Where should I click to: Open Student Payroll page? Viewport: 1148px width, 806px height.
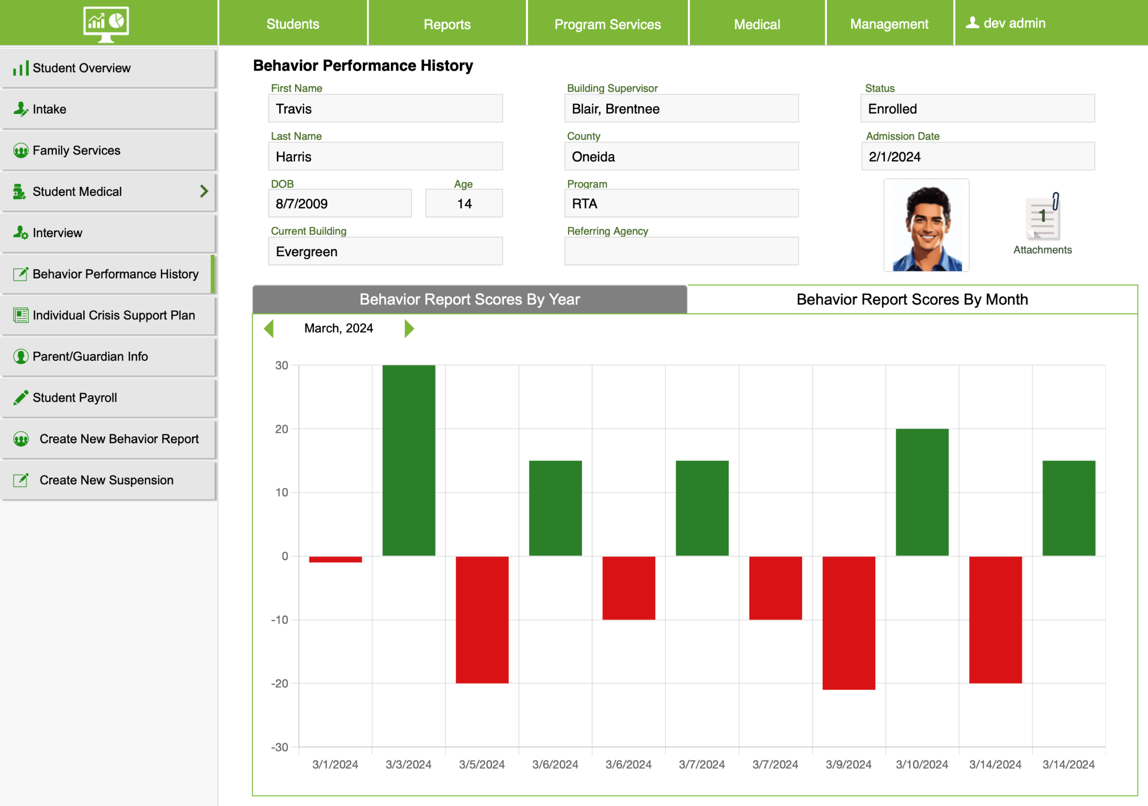pos(108,397)
